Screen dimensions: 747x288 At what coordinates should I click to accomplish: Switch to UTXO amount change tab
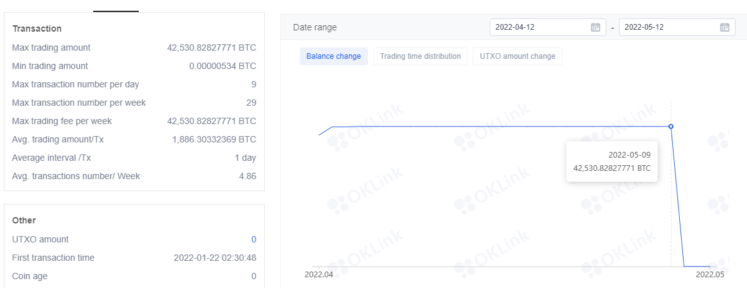click(x=518, y=56)
